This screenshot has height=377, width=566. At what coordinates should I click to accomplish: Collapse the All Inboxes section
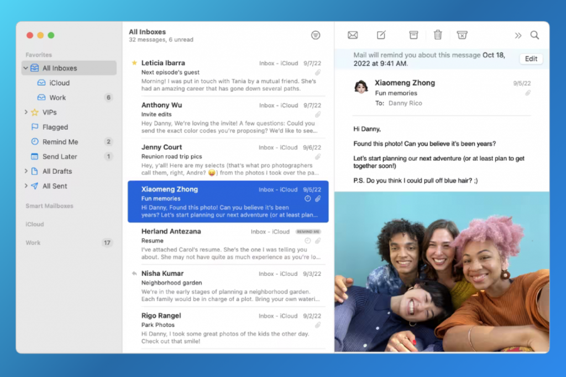pos(25,68)
